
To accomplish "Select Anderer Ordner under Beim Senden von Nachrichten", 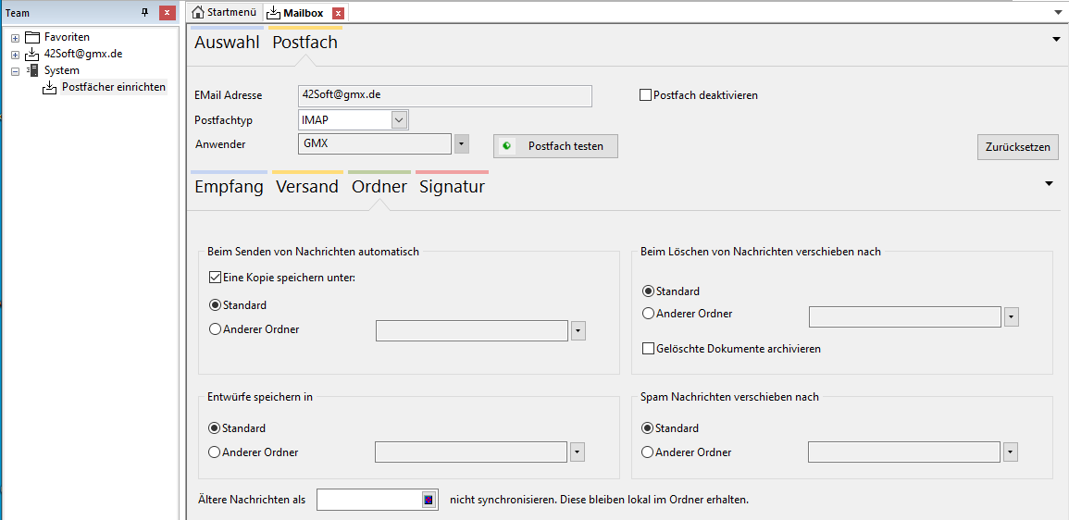I will tap(216, 329).
